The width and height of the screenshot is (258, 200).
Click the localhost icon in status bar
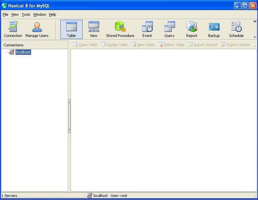point(90,196)
